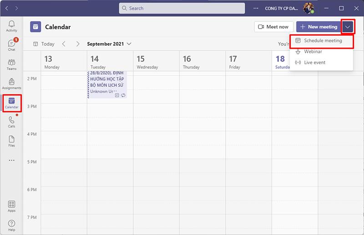Open Files in the sidebar
Viewport: 364px width, 235px height.
(x=11, y=141)
